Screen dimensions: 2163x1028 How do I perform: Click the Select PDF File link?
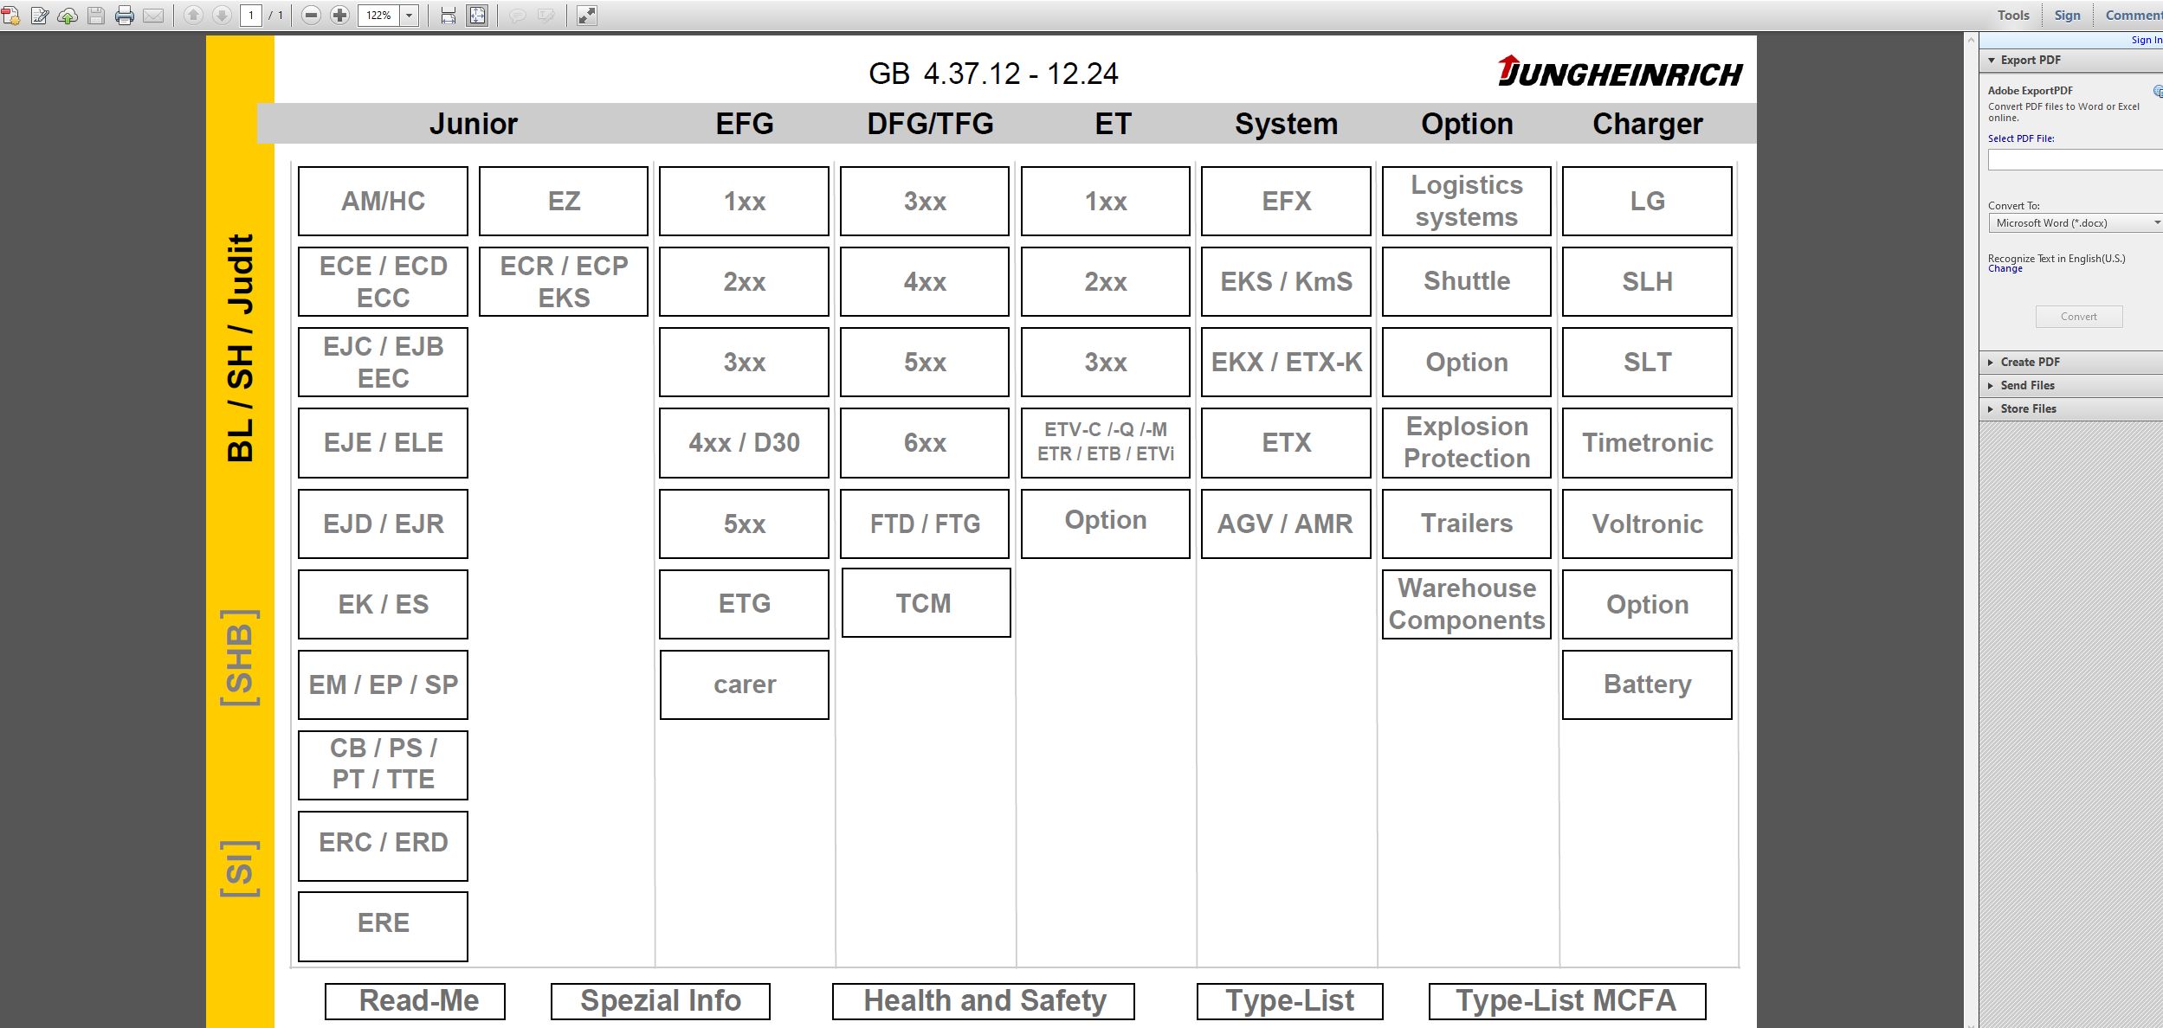coord(2021,138)
